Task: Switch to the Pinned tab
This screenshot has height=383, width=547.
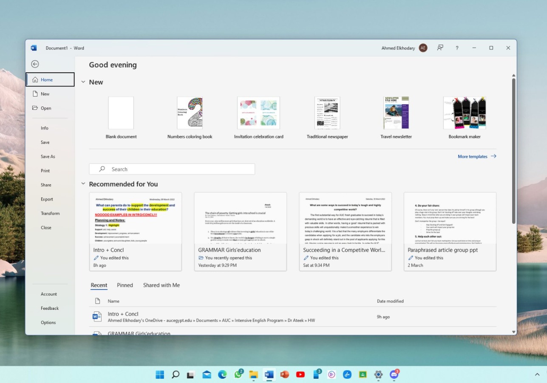Action: (125, 285)
